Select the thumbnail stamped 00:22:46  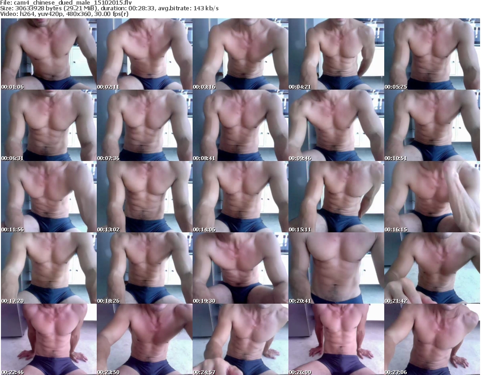click(49, 339)
